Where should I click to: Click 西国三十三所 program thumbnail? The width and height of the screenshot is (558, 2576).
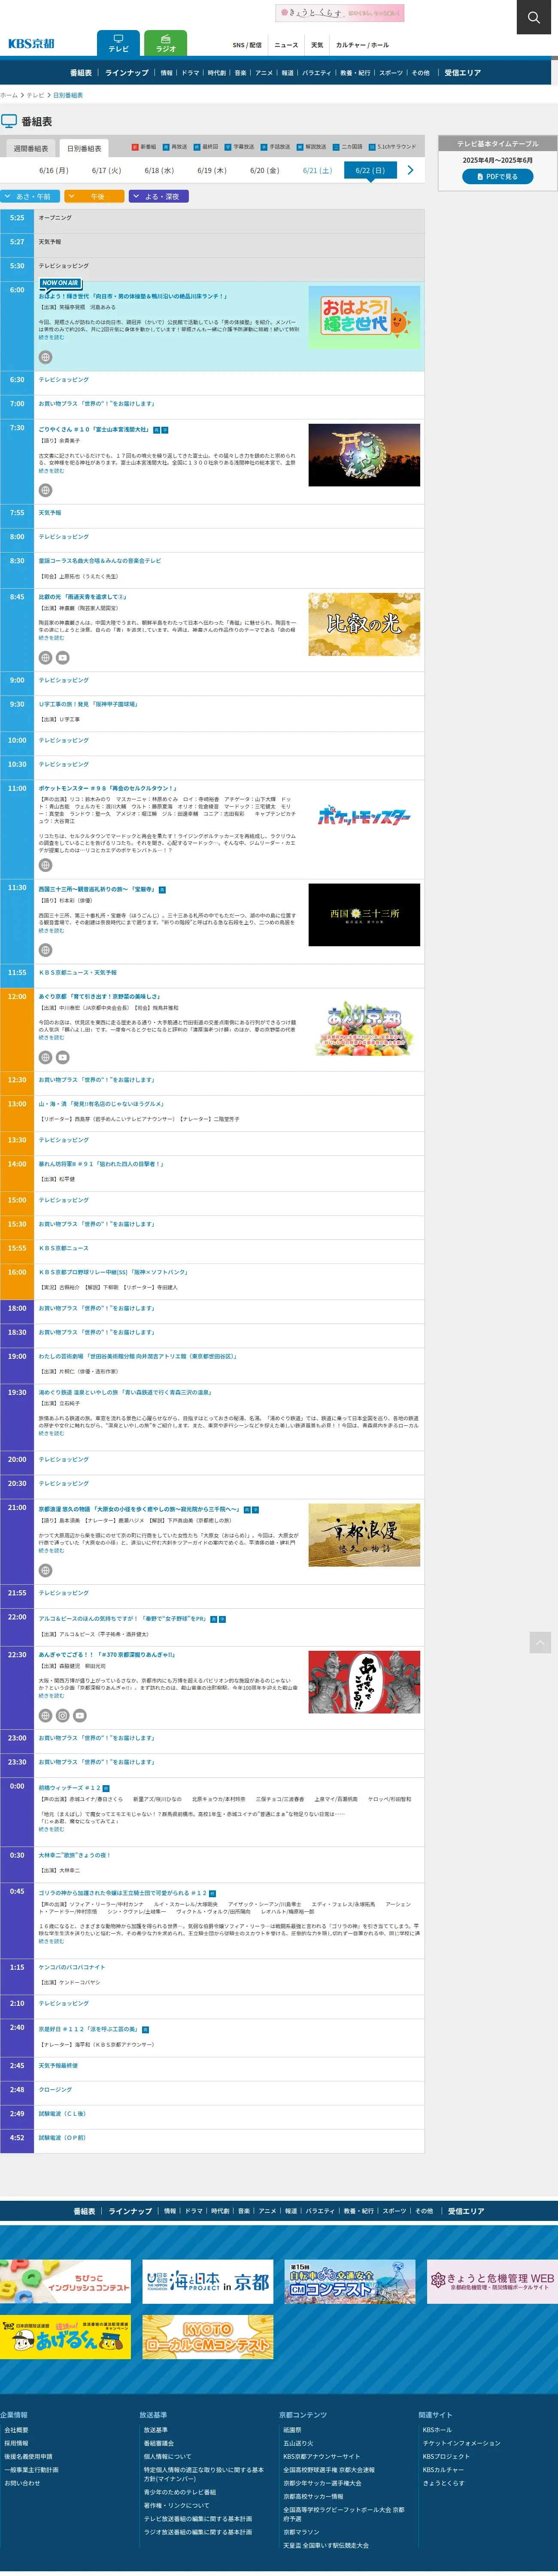(x=364, y=914)
